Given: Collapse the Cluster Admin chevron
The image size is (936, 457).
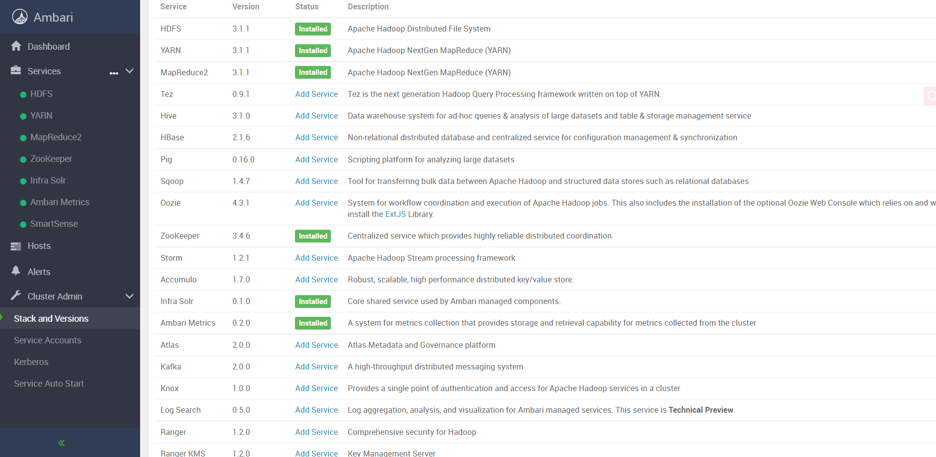Looking at the screenshot, I should tap(130, 296).
